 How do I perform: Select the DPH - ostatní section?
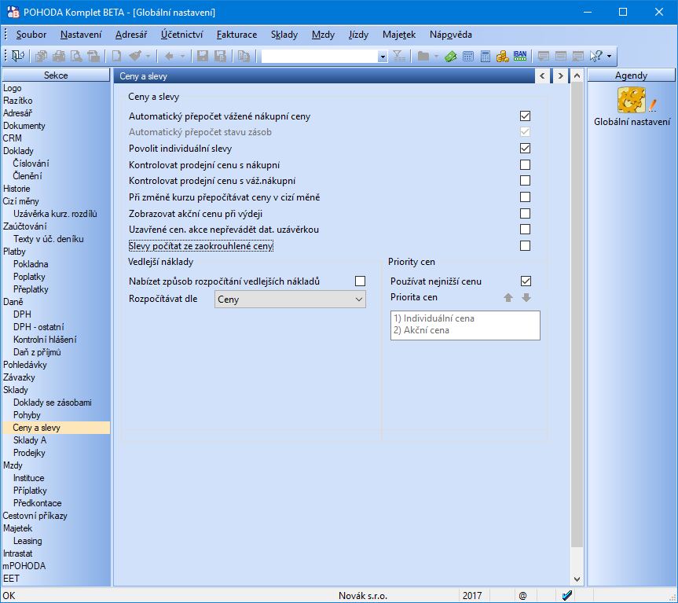pyautogui.click(x=38, y=327)
